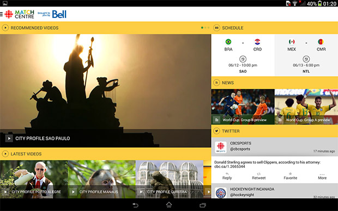Viewport: 338px width, 211px height.
Task: Open the picture notification icon in status bar
Action: 5,3
